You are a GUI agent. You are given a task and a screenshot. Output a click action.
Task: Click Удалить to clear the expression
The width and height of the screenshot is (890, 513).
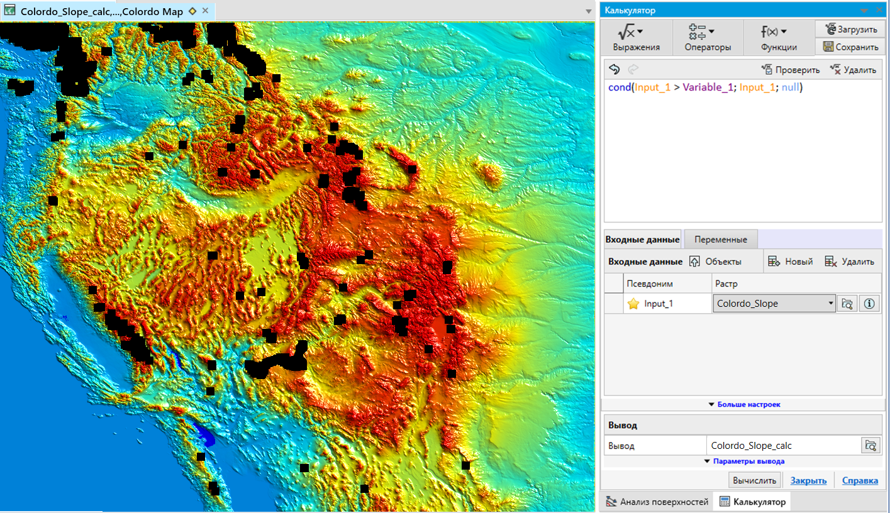(x=853, y=70)
